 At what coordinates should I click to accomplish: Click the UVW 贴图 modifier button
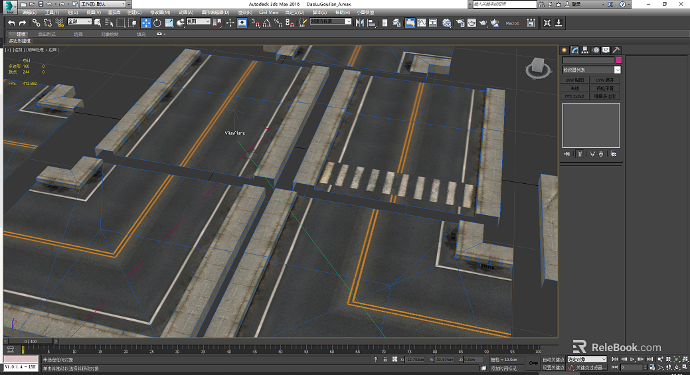click(x=574, y=80)
